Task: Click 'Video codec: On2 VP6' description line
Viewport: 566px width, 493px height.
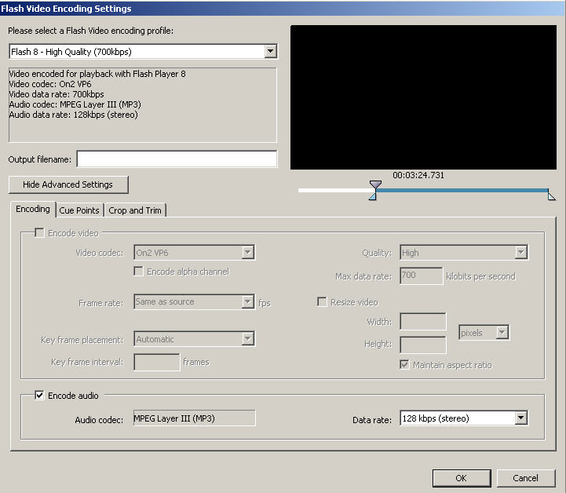Action: pyautogui.click(x=50, y=84)
